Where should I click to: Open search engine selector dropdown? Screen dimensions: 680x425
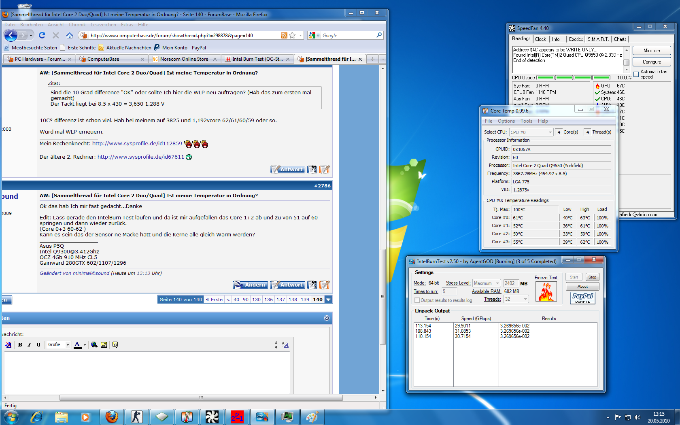[x=314, y=35]
